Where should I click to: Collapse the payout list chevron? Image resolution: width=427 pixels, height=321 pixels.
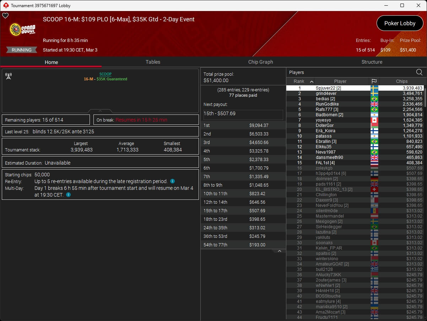(x=279, y=251)
